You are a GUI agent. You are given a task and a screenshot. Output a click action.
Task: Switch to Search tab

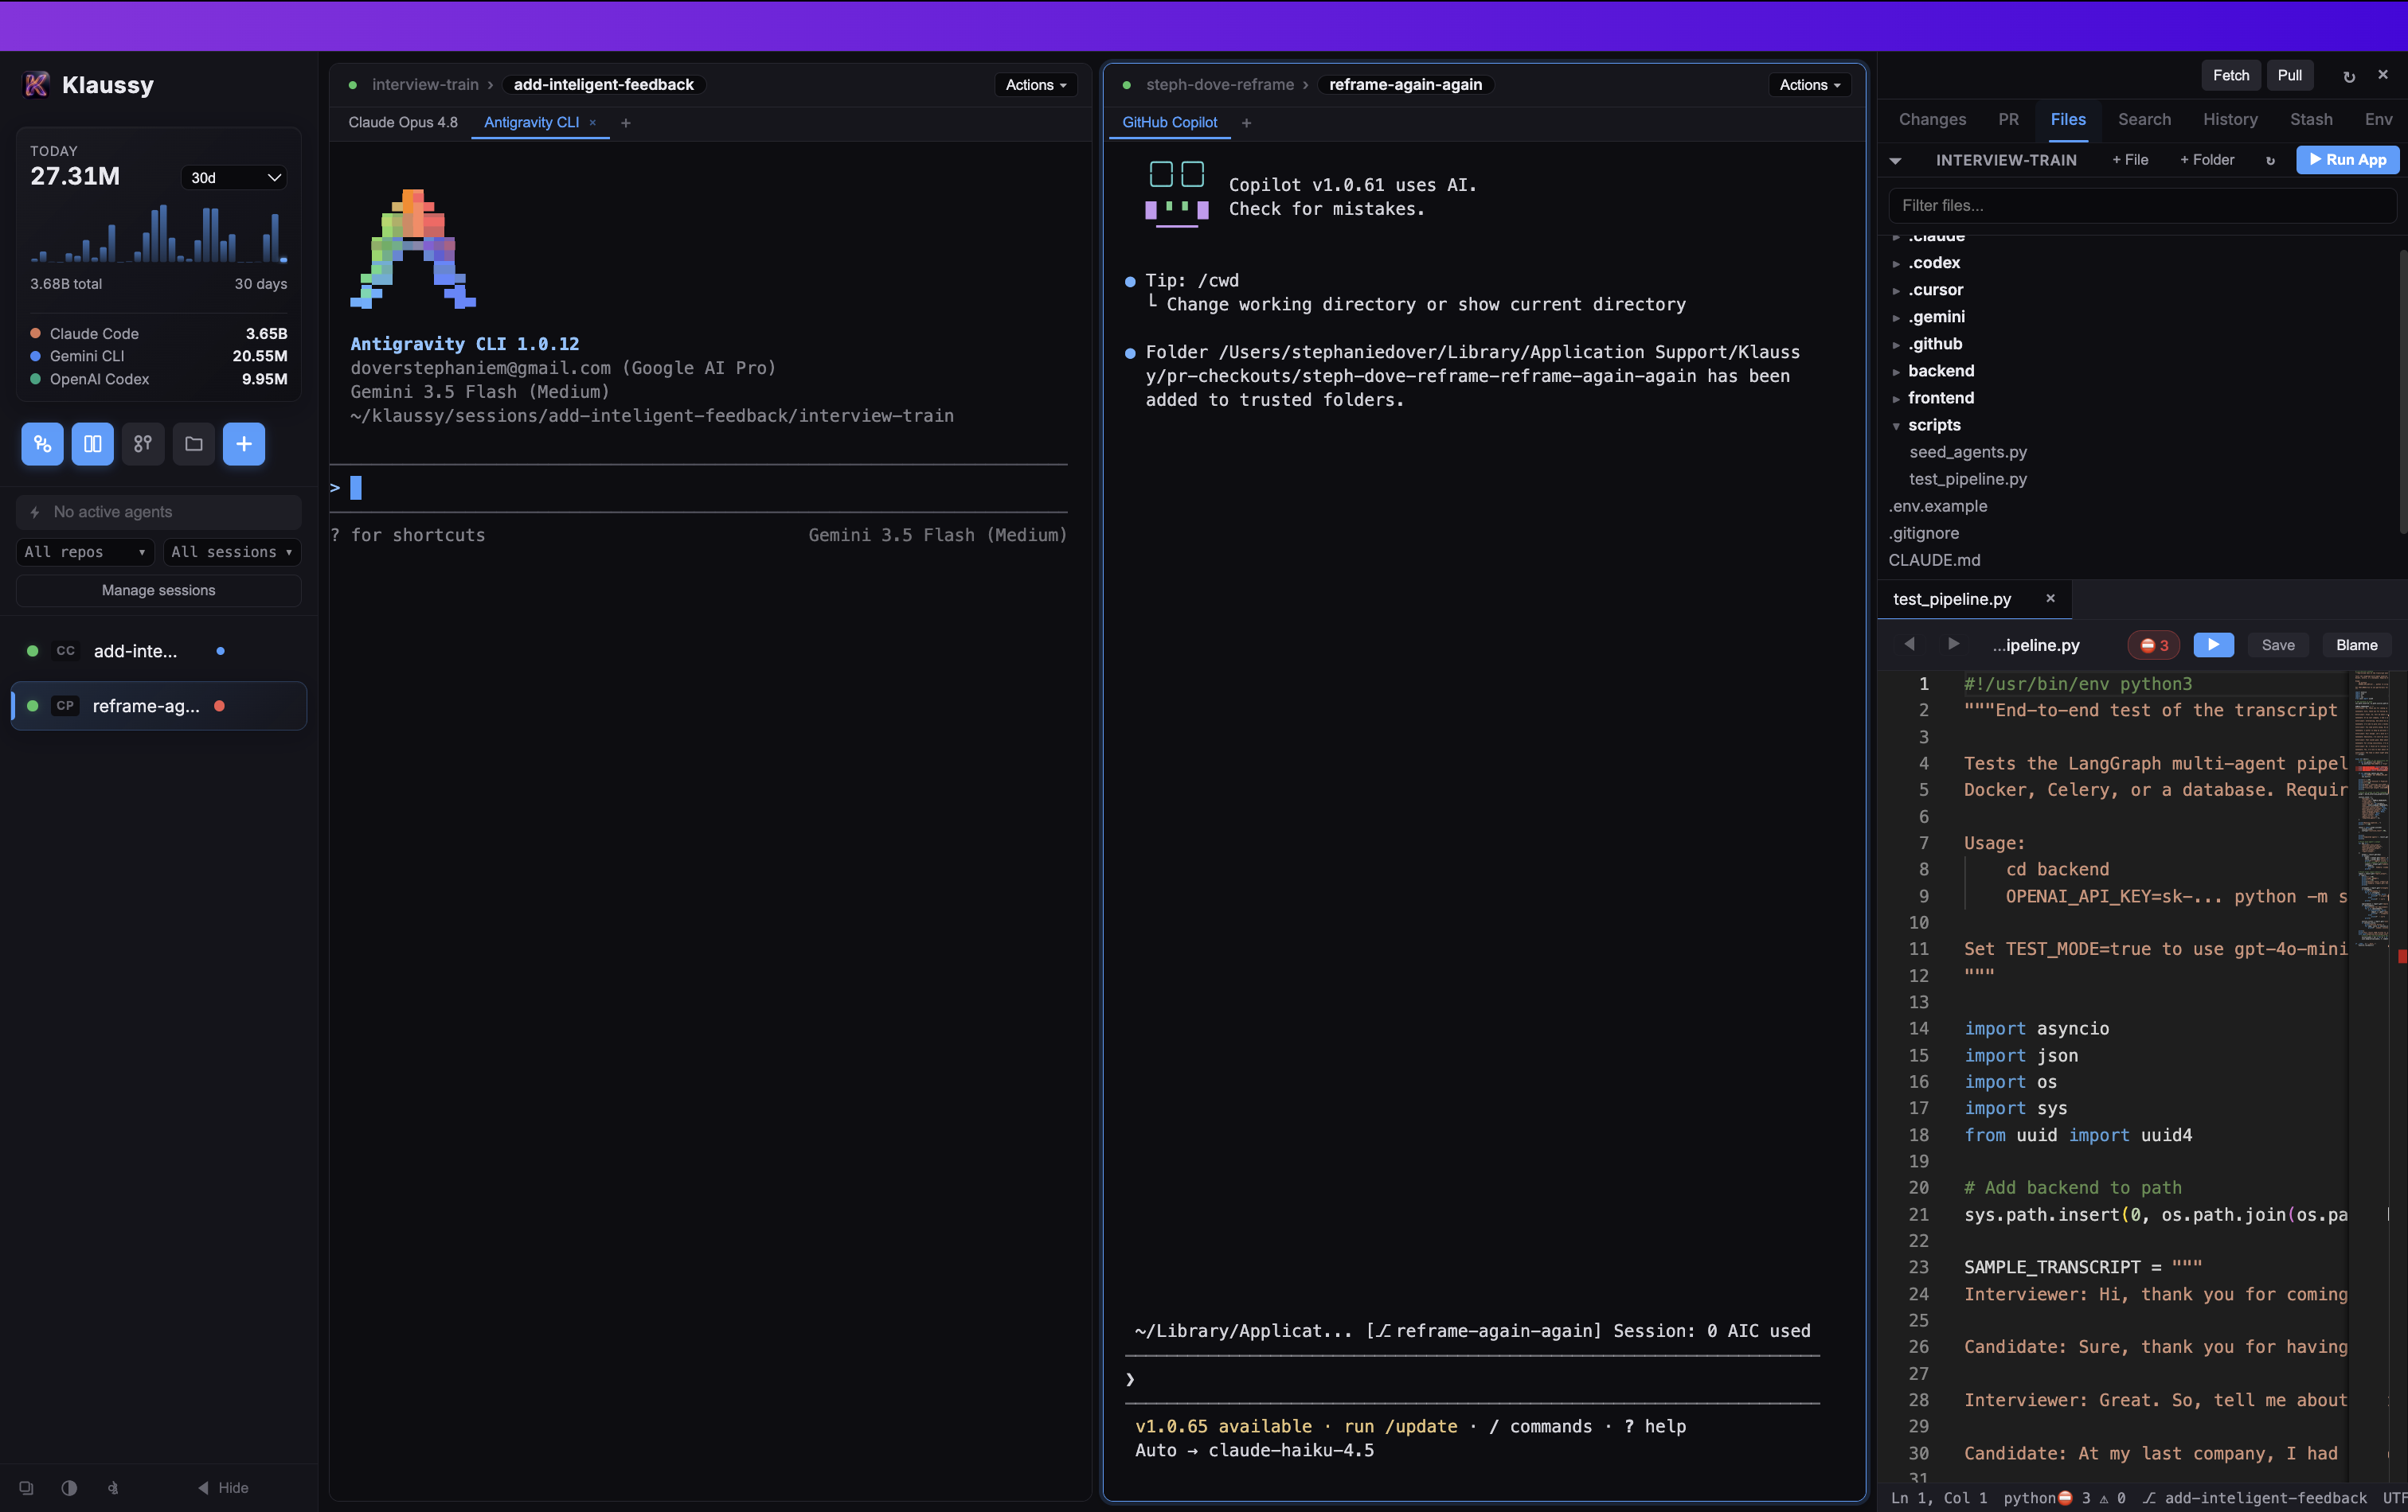(2144, 119)
